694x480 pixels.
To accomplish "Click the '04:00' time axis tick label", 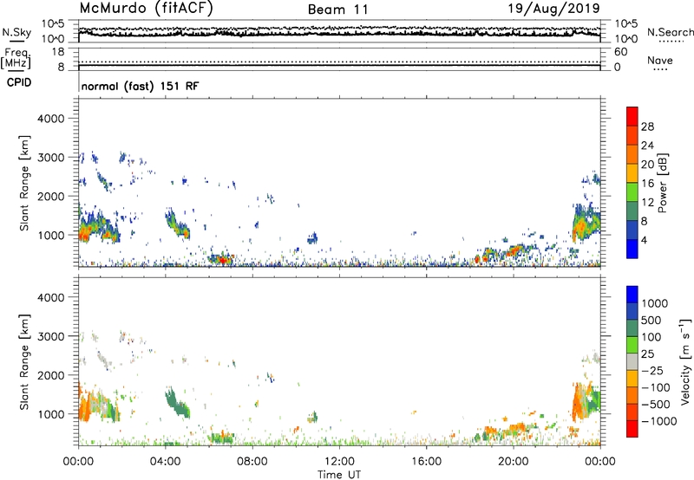I will click(166, 462).
